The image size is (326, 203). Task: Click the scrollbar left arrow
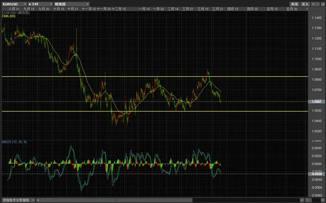[38, 200]
